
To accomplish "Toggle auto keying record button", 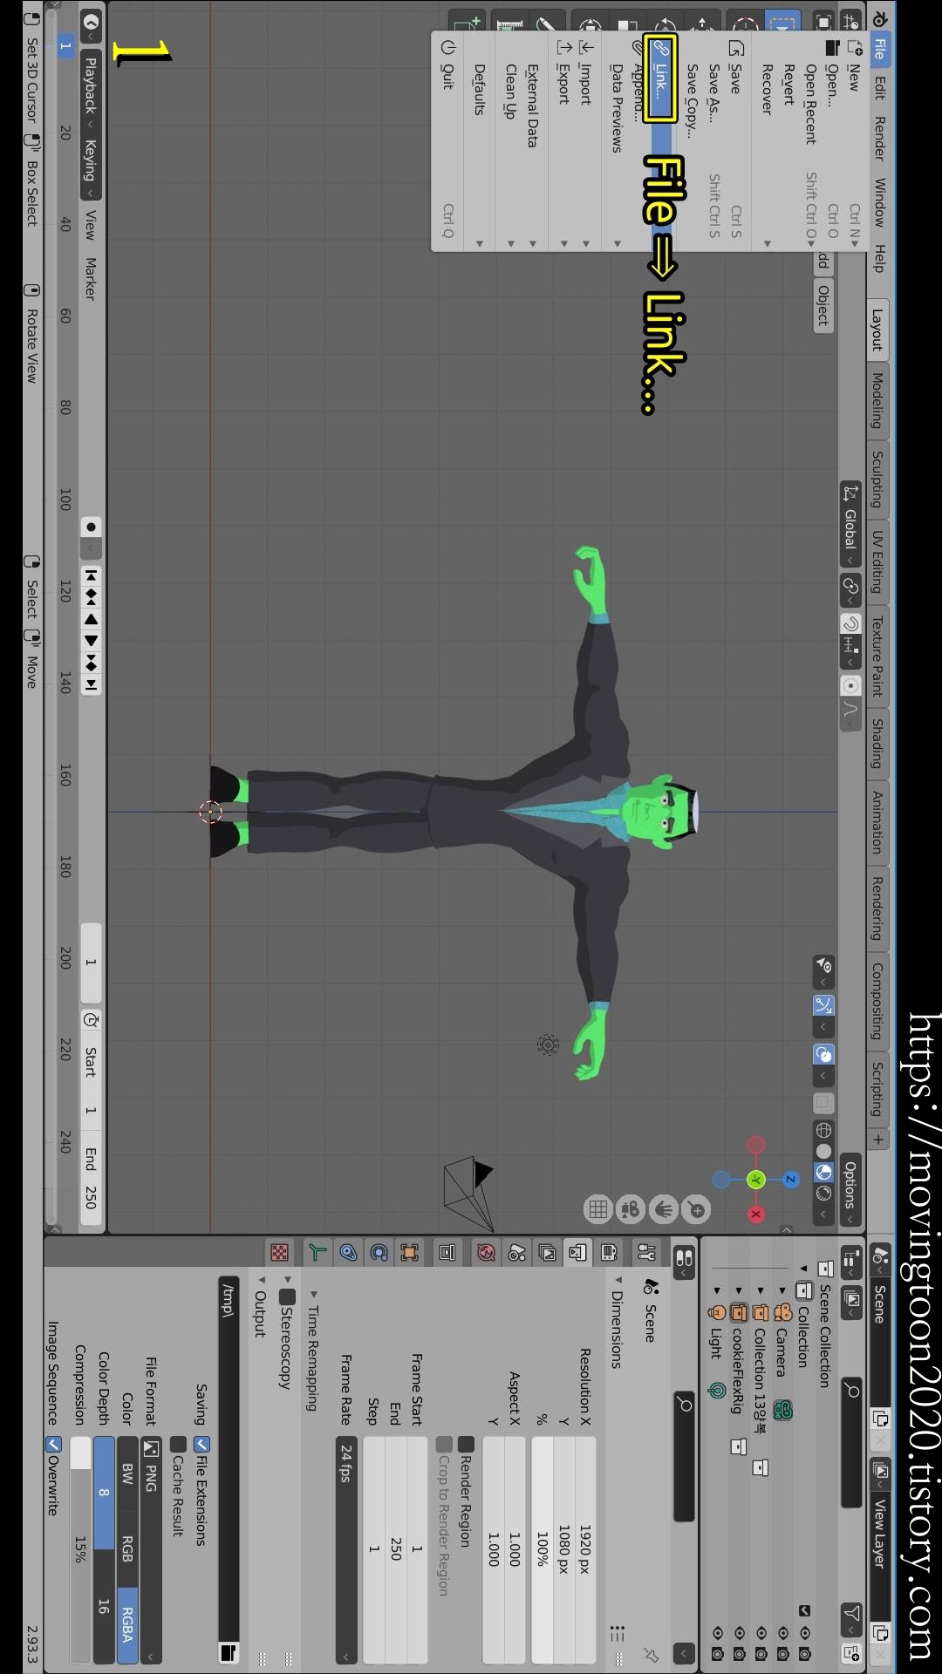I will pos(91,527).
